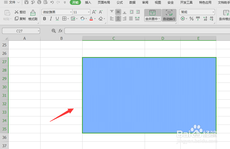Select column B header
Screen dimensions: 230x149
click(61, 38)
